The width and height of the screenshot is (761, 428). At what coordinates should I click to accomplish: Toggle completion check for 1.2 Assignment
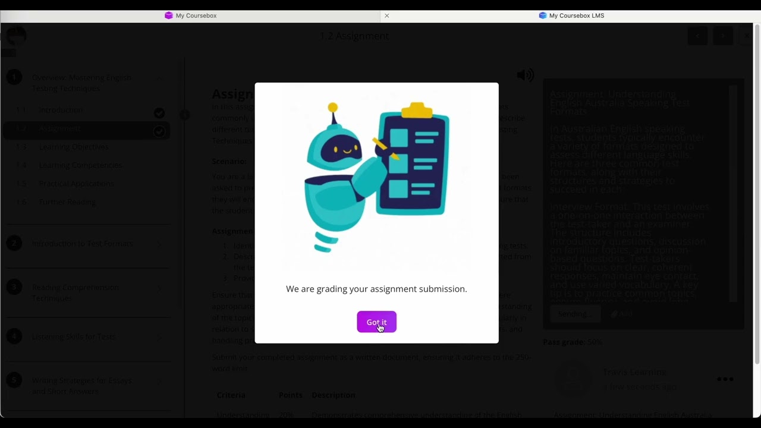tap(159, 131)
